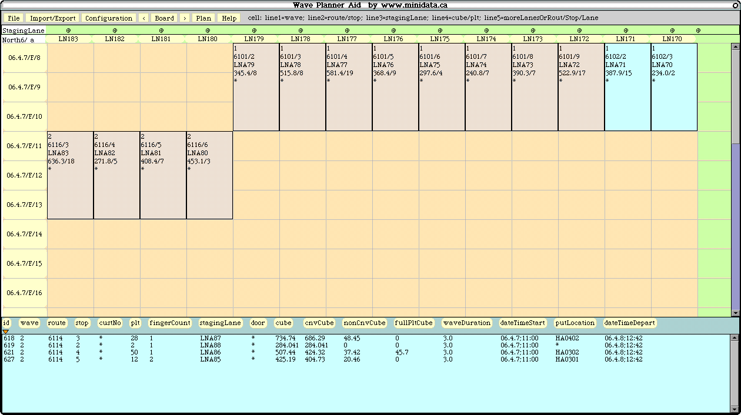
Task: Select the route 6101/4 cell in LNA77
Action: click(349, 87)
